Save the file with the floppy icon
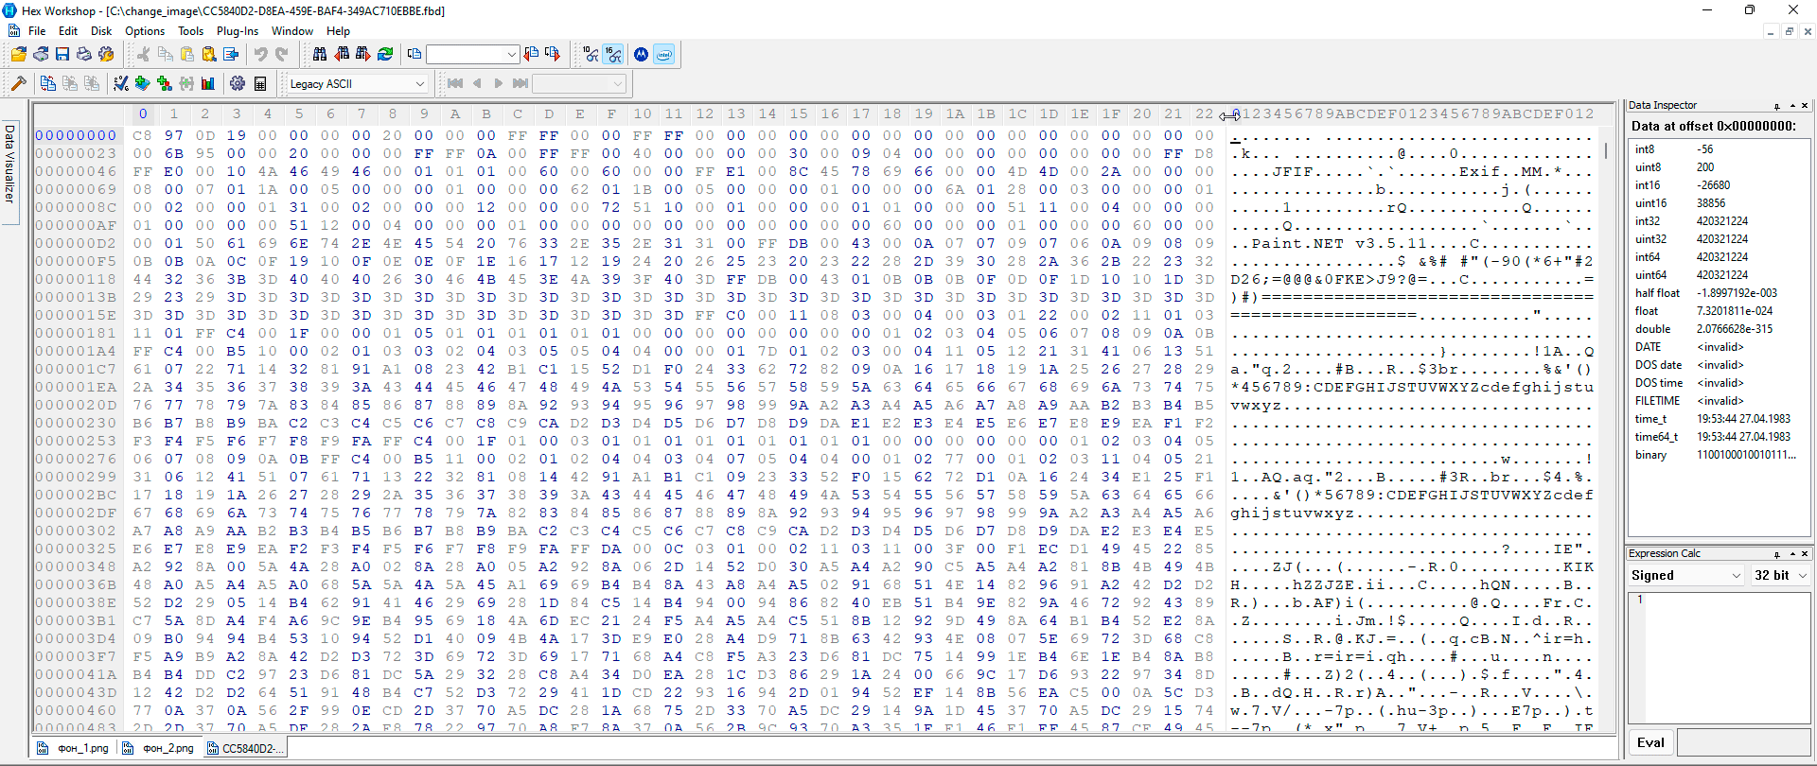 coord(62,55)
